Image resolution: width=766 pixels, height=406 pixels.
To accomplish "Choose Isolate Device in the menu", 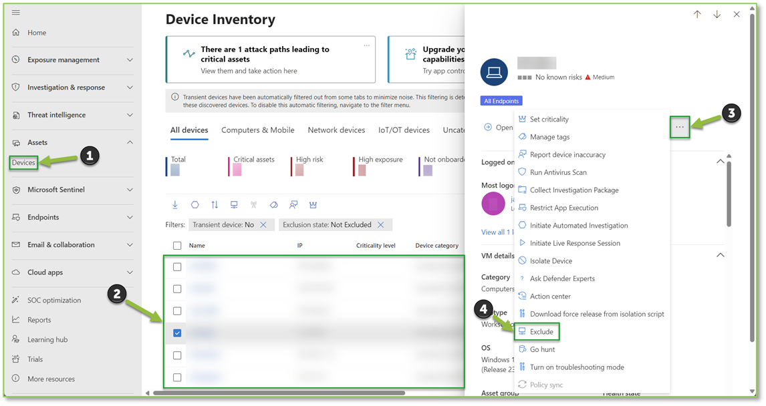I will click(x=551, y=261).
